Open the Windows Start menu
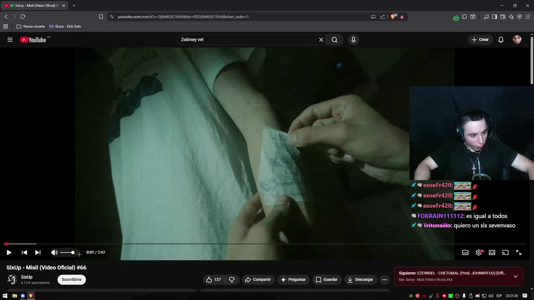Screen dimensions: 534x300 tap(5, 296)
